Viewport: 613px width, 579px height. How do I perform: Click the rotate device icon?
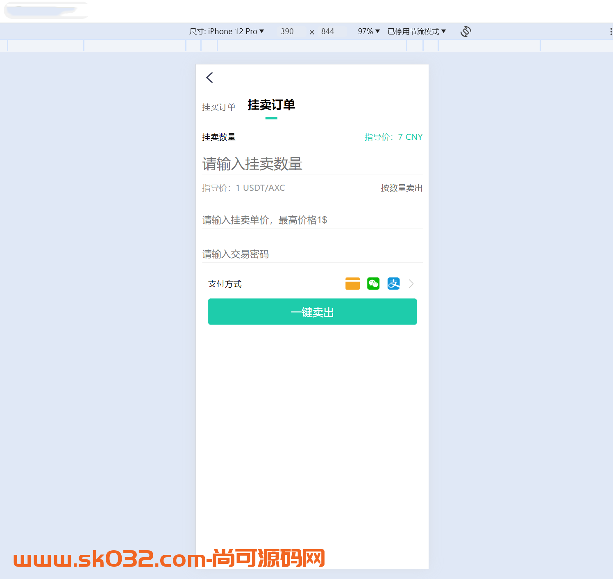[466, 32]
